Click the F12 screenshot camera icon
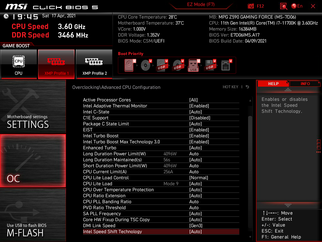This screenshot has width=322, height=242. point(251,6)
